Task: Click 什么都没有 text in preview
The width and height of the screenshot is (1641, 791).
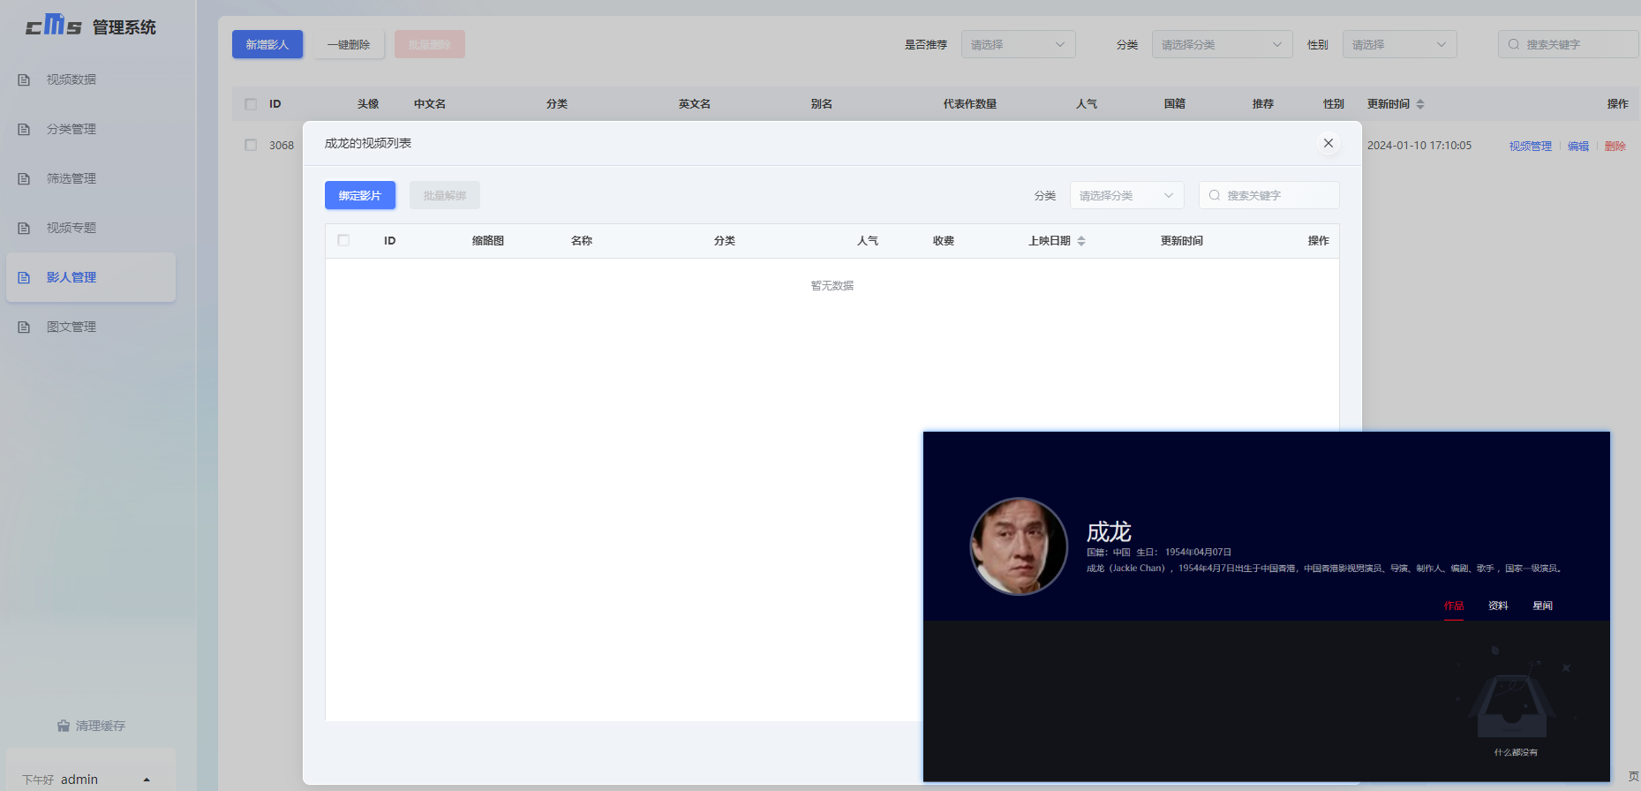Action: pos(1516,752)
